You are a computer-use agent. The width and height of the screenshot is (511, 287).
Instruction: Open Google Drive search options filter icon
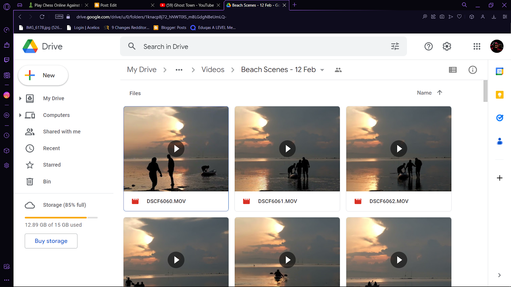click(395, 47)
